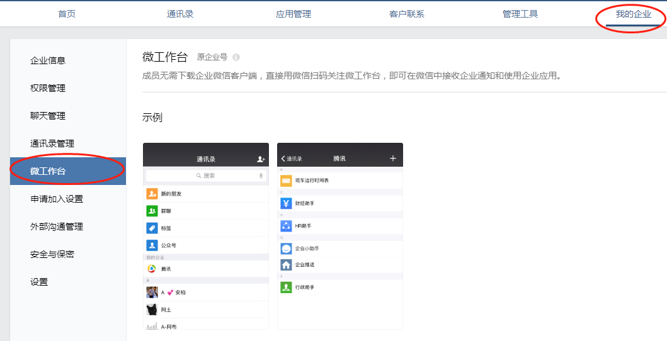Image resolution: width=667 pixels, height=341 pixels.
Task: Click the 腾讯 enterprise logo icon
Action: click(x=152, y=269)
